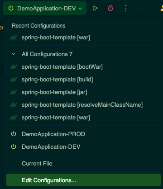Select spring-boot-template [bootWar] configuration

pyautogui.click(x=83, y=67)
